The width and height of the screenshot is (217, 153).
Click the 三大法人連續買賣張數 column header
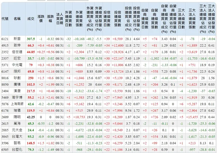click(192, 19)
